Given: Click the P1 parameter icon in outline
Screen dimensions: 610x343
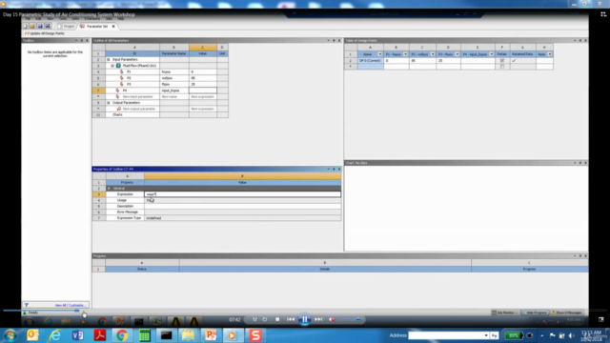Looking at the screenshot, I should [x=122, y=72].
